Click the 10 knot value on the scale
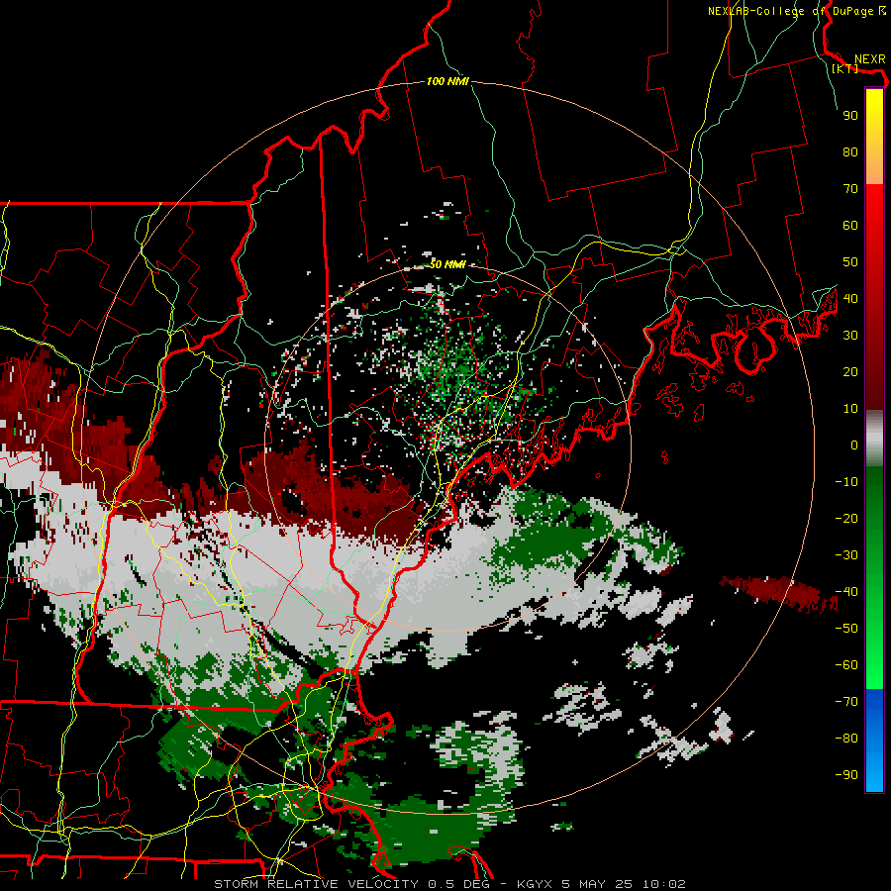This screenshot has width=891, height=891. tap(850, 409)
